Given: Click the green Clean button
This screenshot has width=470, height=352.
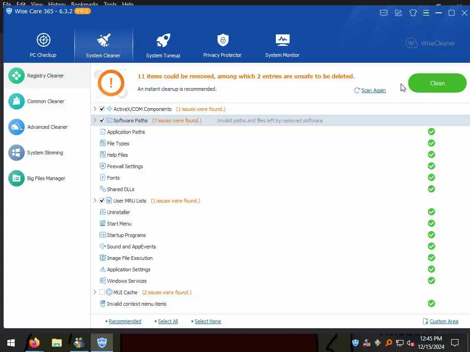Looking at the screenshot, I should point(437,83).
